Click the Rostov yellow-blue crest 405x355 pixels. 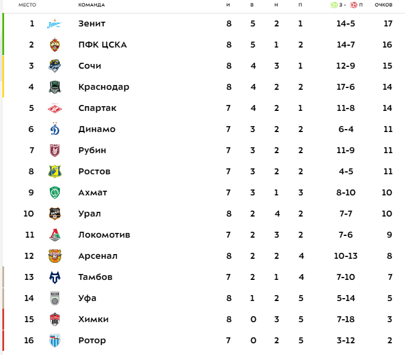55,172
